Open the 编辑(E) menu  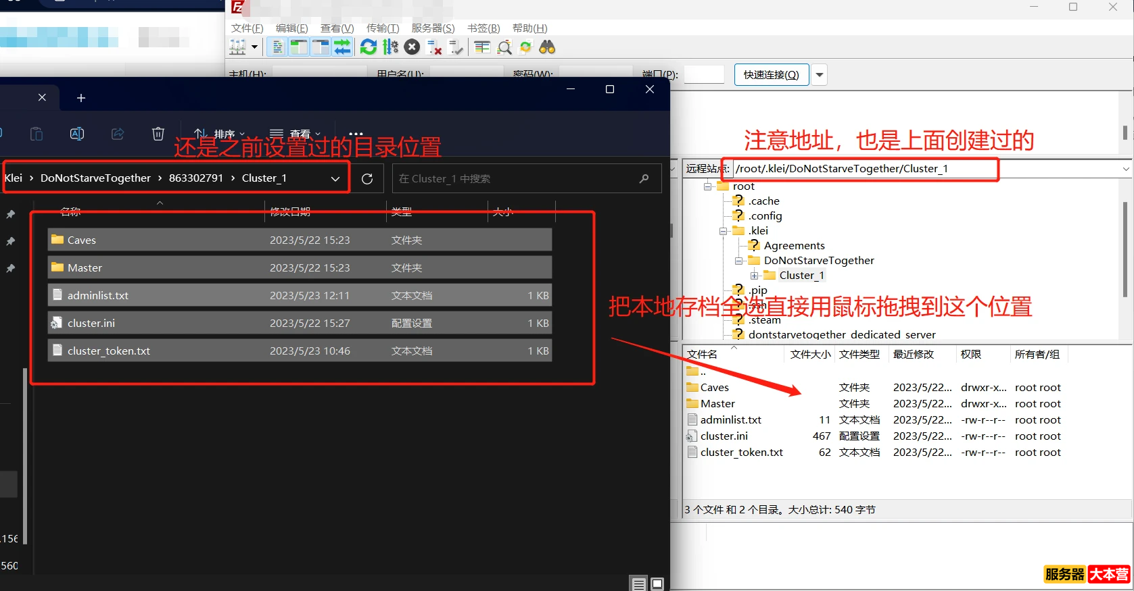click(x=291, y=28)
